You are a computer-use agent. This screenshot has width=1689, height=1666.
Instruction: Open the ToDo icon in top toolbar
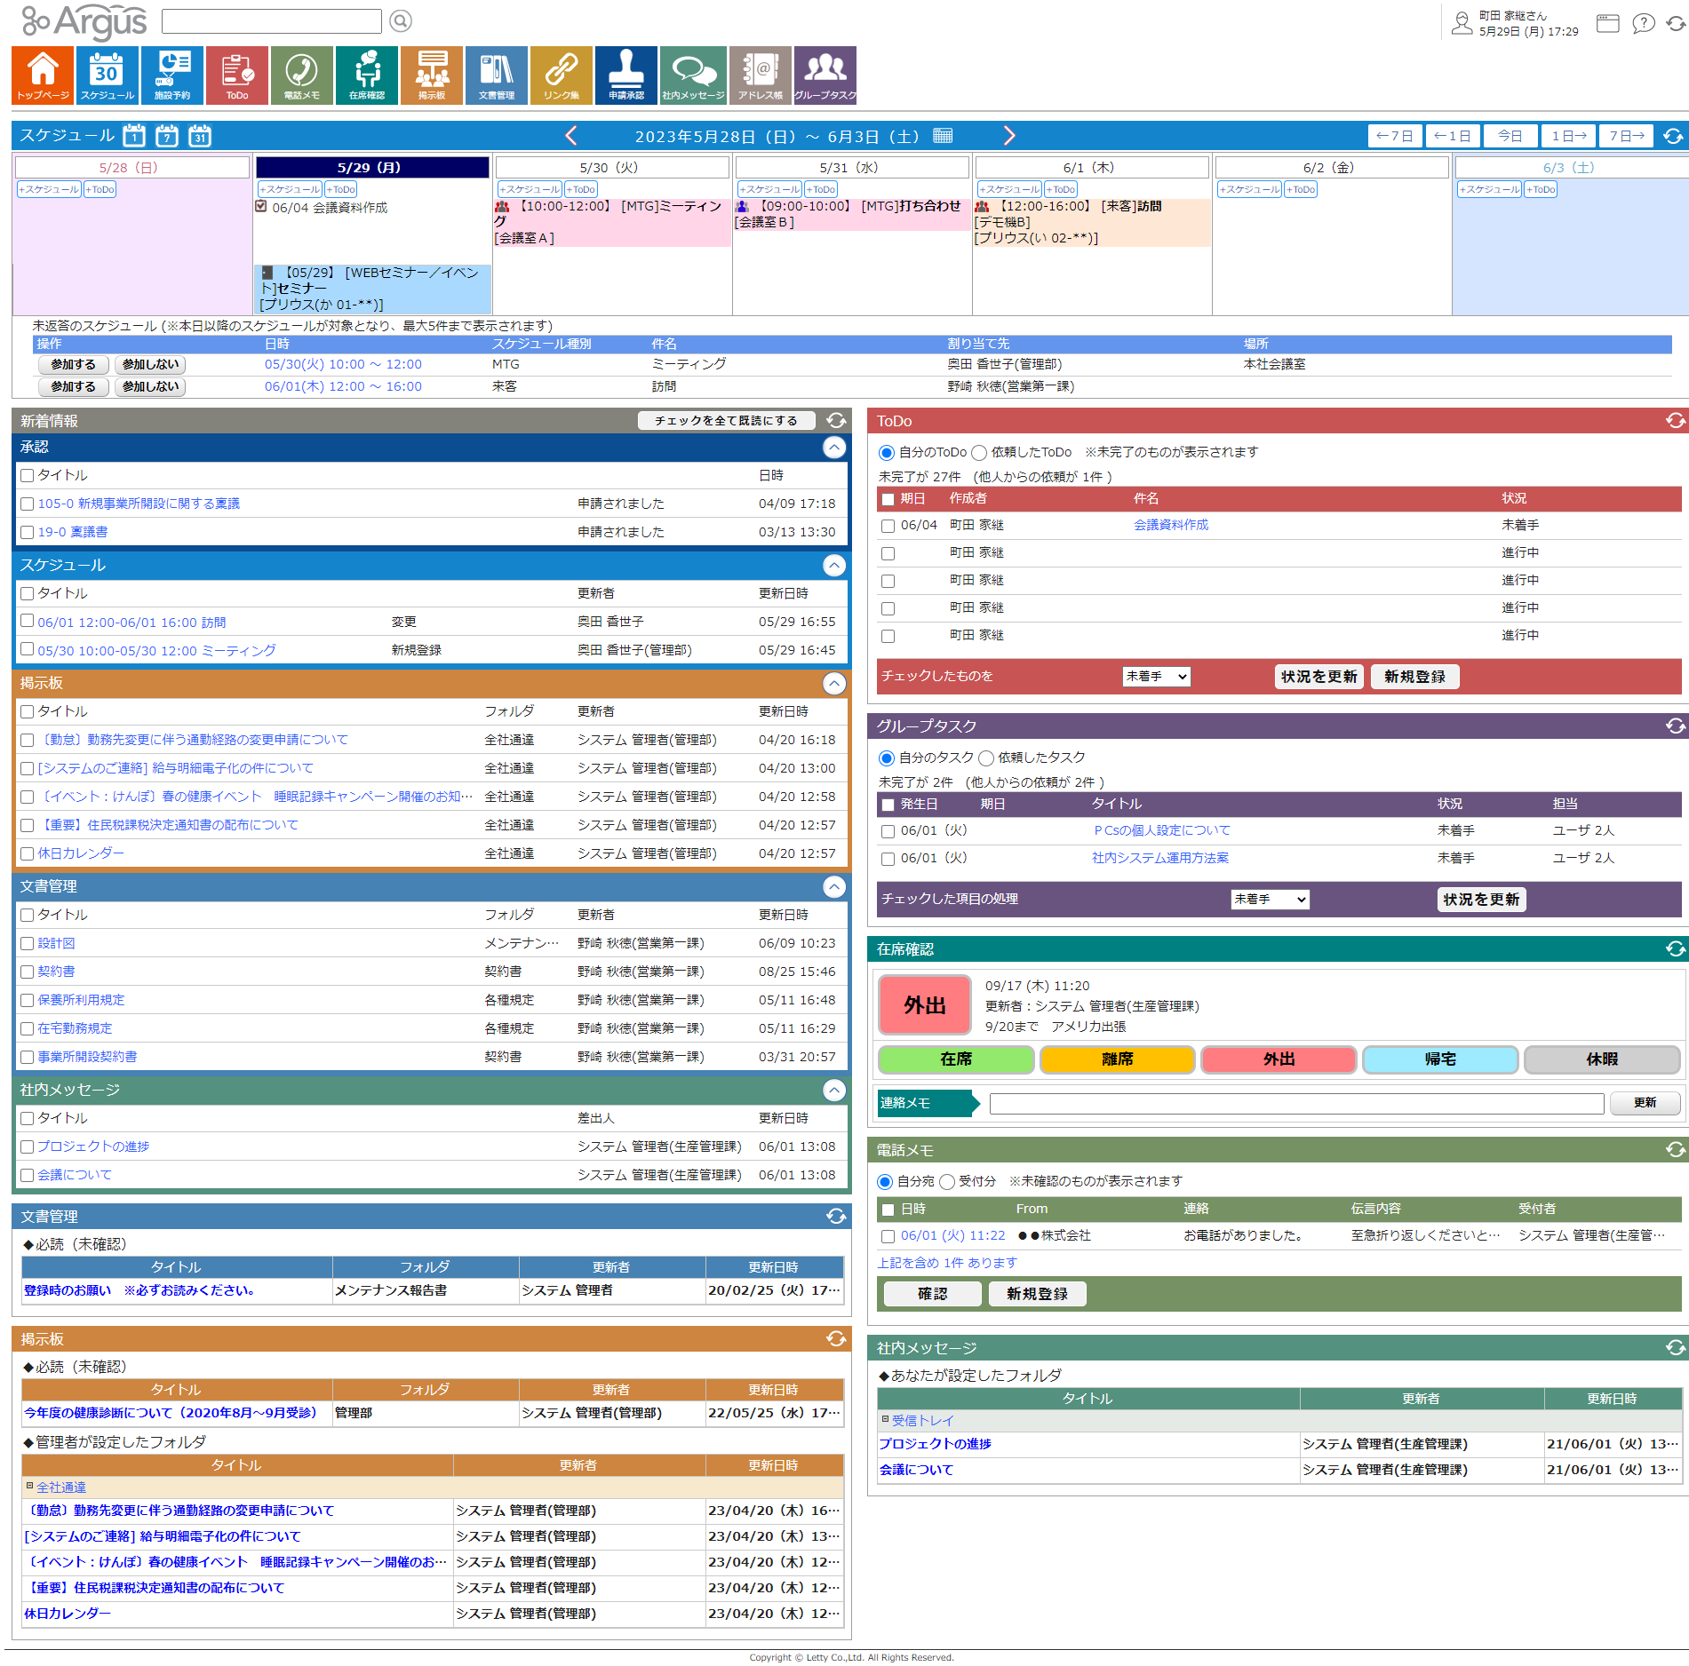tap(236, 75)
